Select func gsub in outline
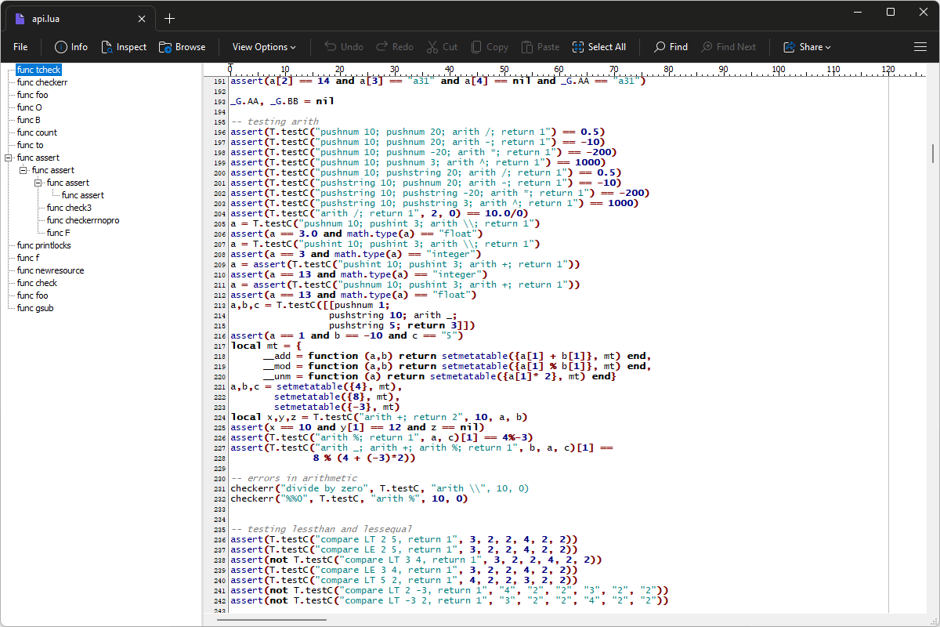 click(x=35, y=308)
